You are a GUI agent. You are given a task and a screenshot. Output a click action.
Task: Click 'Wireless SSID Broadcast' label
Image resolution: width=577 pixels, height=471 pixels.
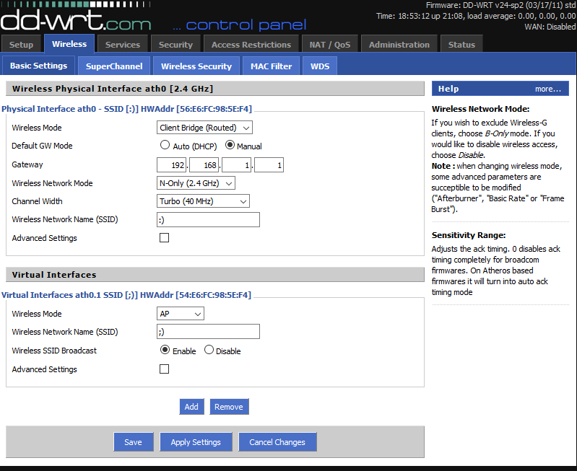(54, 351)
